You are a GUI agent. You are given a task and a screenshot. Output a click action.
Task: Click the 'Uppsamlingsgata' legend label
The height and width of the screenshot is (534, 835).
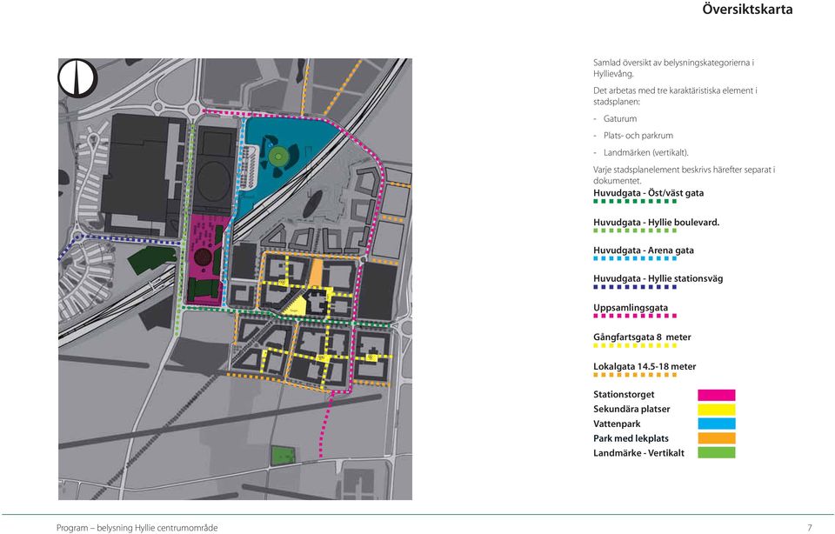click(630, 308)
